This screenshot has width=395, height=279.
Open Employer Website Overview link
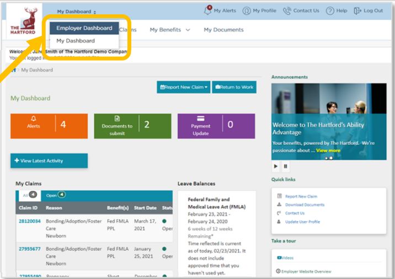click(306, 271)
